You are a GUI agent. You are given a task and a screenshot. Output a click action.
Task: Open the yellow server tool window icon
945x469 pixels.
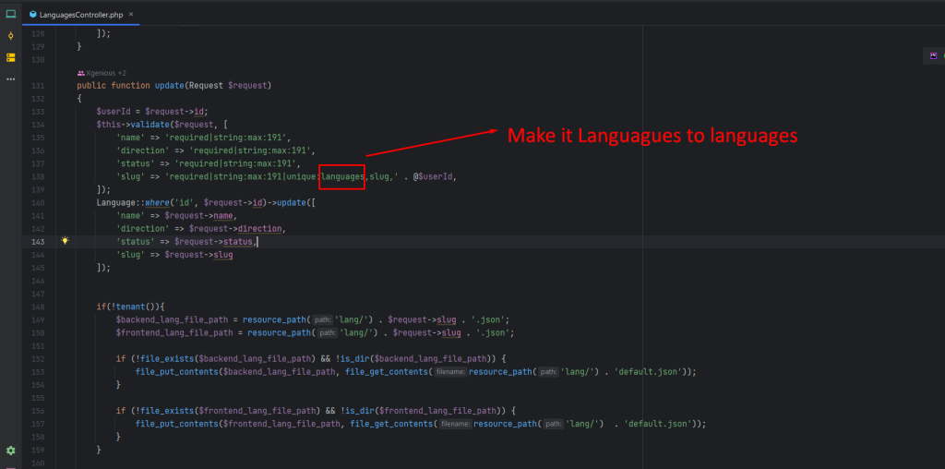tap(10, 58)
